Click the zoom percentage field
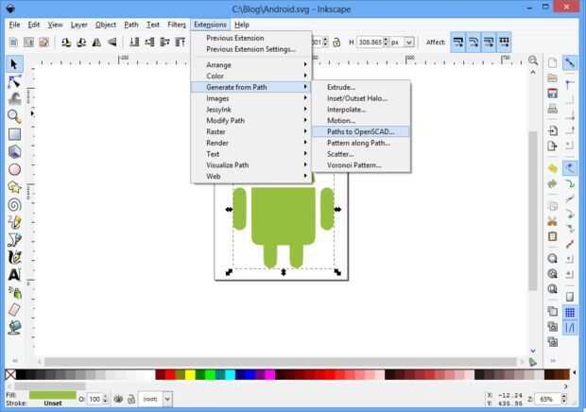This screenshot has width=586, height=412. [x=549, y=399]
